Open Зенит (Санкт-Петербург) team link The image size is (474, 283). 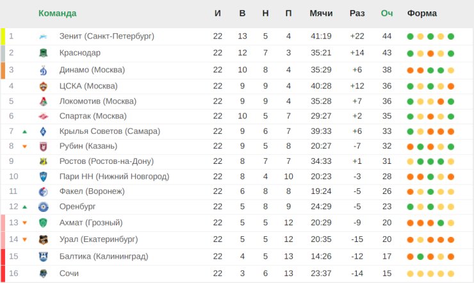[106, 36]
